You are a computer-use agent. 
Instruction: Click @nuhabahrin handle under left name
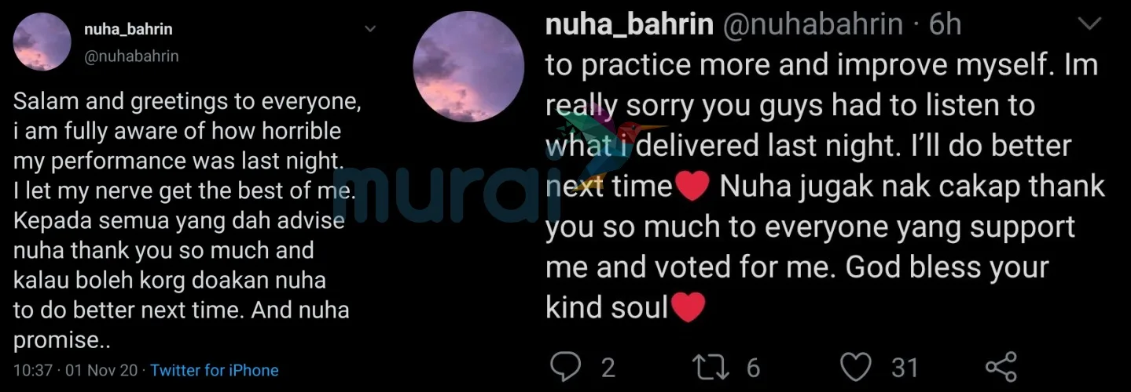point(131,56)
